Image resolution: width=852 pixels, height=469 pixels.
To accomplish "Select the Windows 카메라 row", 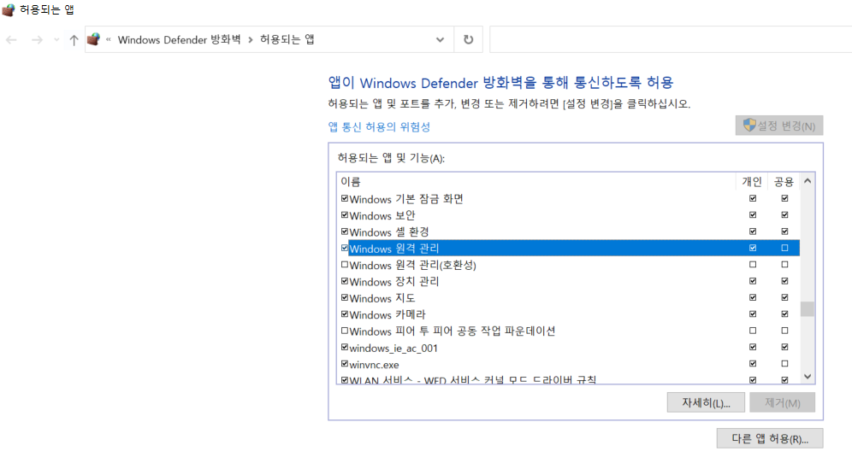I will (x=568, y=314).
